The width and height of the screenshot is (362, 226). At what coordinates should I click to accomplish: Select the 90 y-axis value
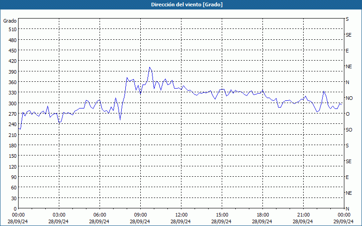tap(14, 177)
